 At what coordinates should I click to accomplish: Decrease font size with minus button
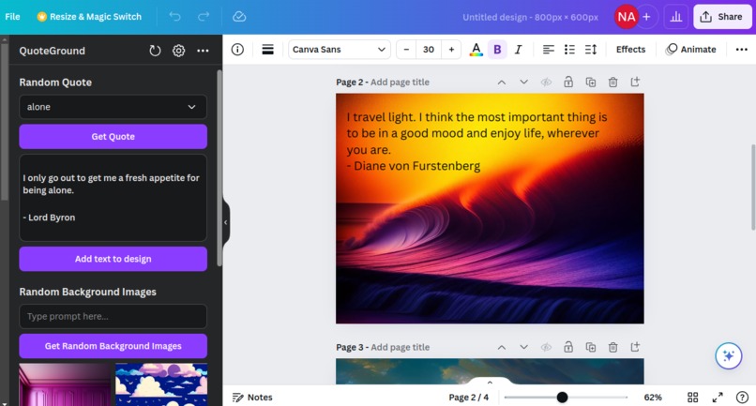(406, 49)
